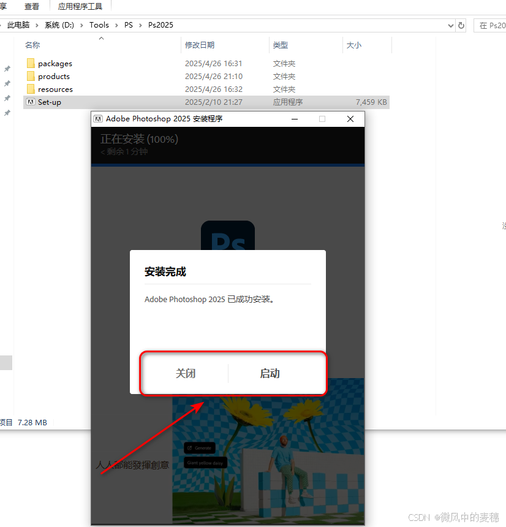Screen dimensions: 506x527
Task: Sort by the 修改日期 column header
Action: [x=200, y=45]
